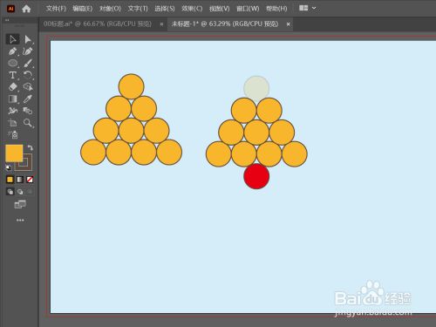This screenshot has height=327, width=436.
Task: Set paint type to Gradient
Action: coord(20,180)
